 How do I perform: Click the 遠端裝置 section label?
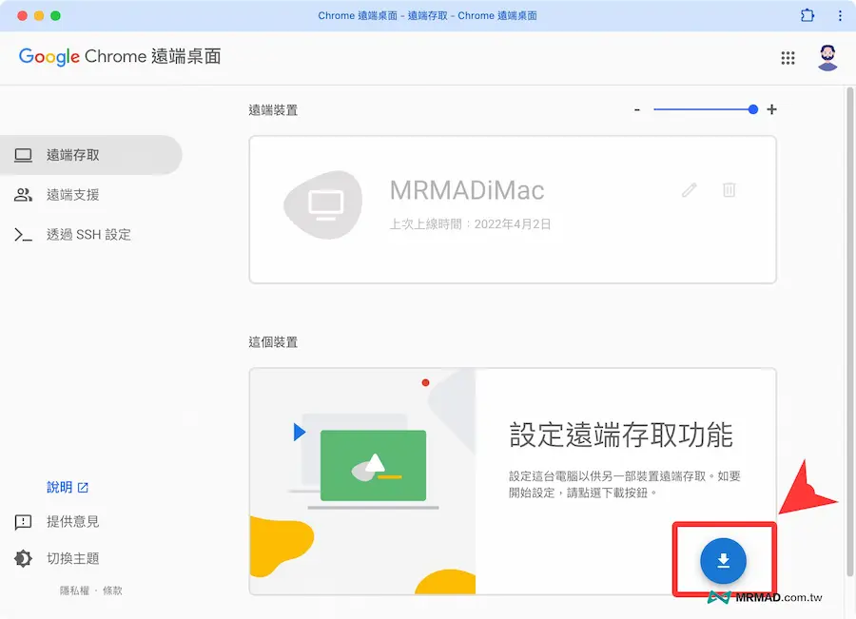pos(273,109)
